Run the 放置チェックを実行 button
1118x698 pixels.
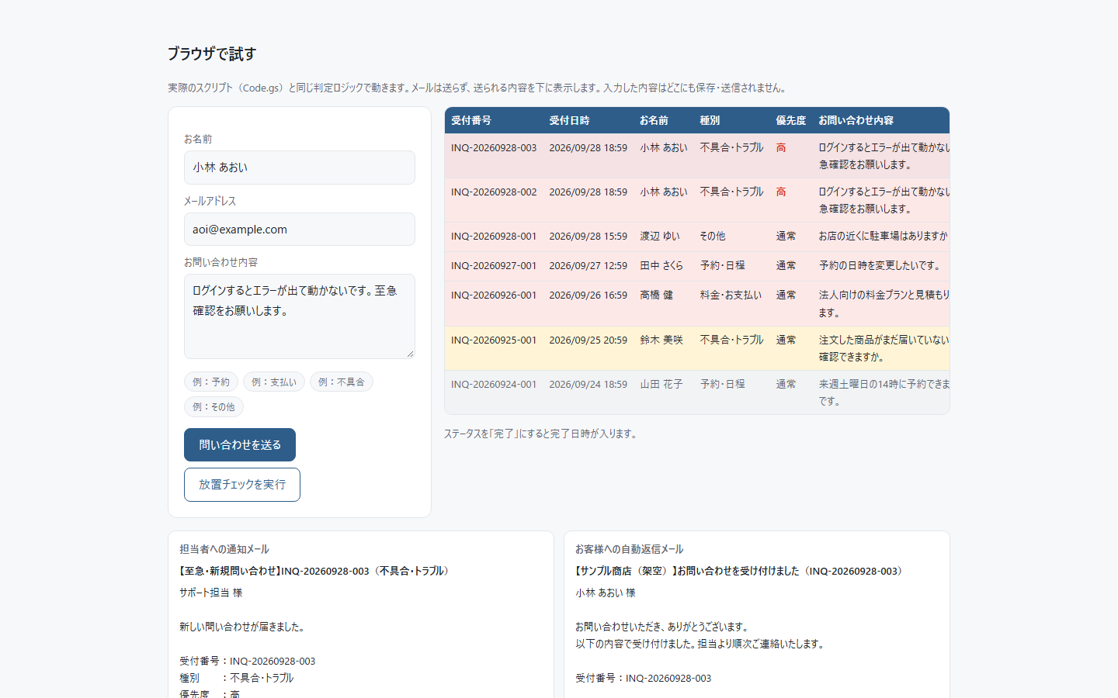pyautogui.click(x=242, y=485)
